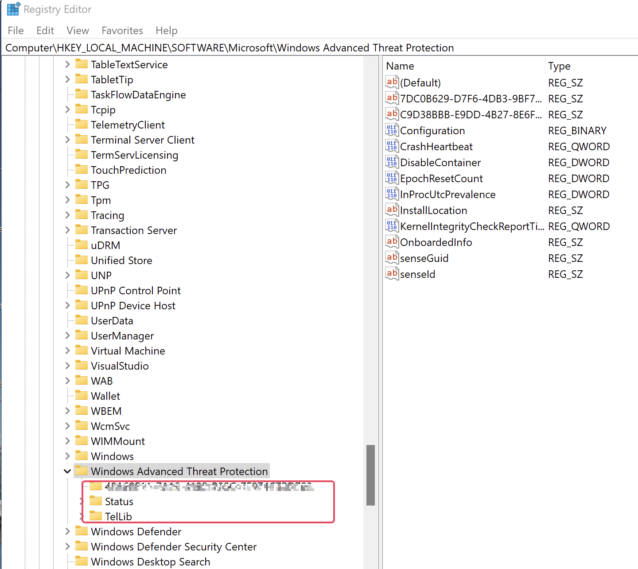Open the View menu

coord(78,30)
